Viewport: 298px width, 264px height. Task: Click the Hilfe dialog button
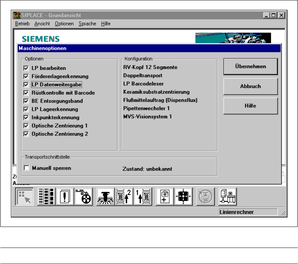[250, 106]
